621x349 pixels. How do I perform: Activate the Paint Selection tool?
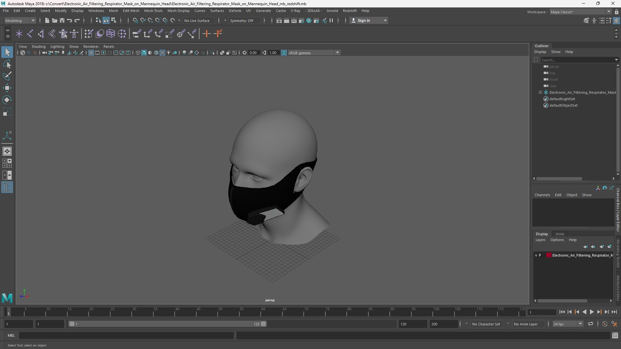(x=7, y=76)
